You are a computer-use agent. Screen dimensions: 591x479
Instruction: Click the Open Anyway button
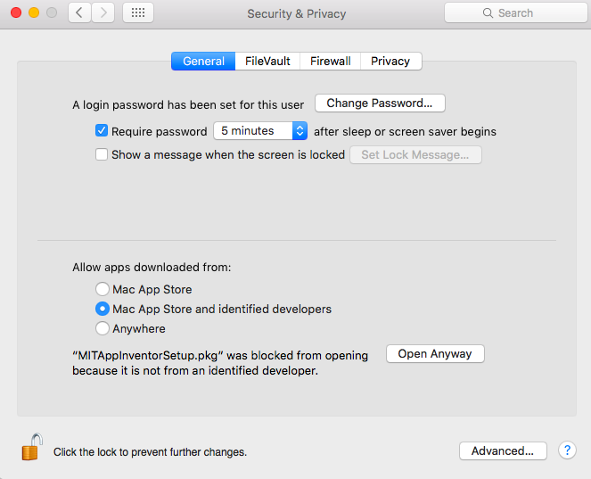click(435, 354)
